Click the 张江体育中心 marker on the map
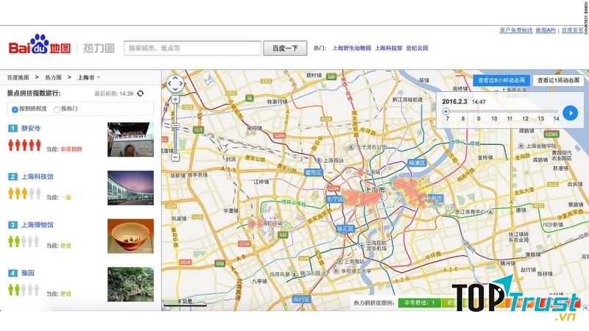 pos(490,212)
